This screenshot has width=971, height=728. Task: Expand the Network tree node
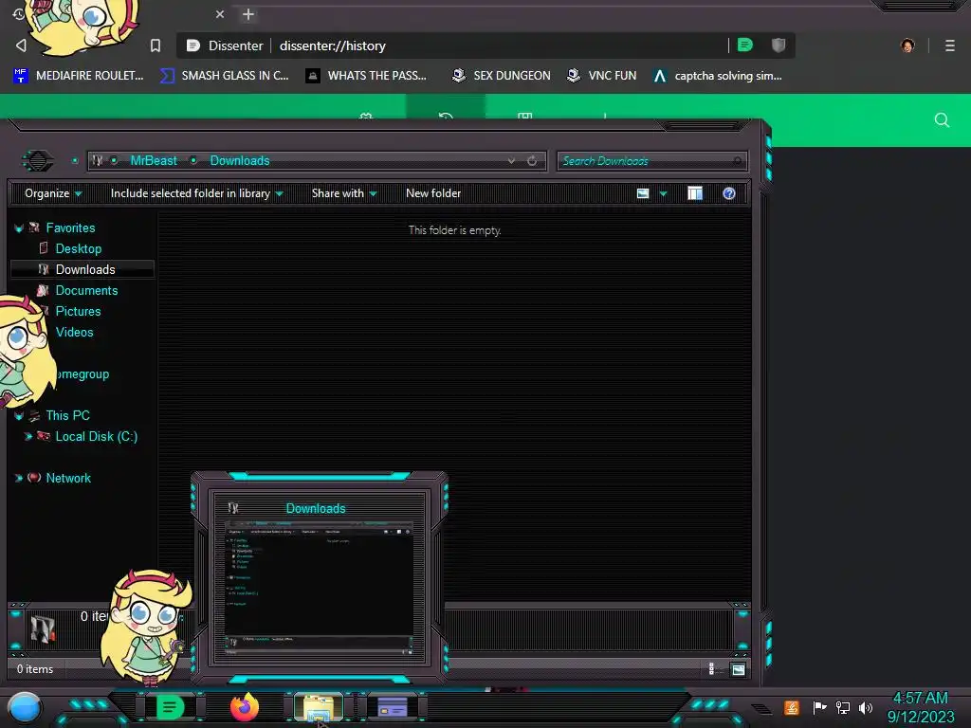[x=19, y=478]
